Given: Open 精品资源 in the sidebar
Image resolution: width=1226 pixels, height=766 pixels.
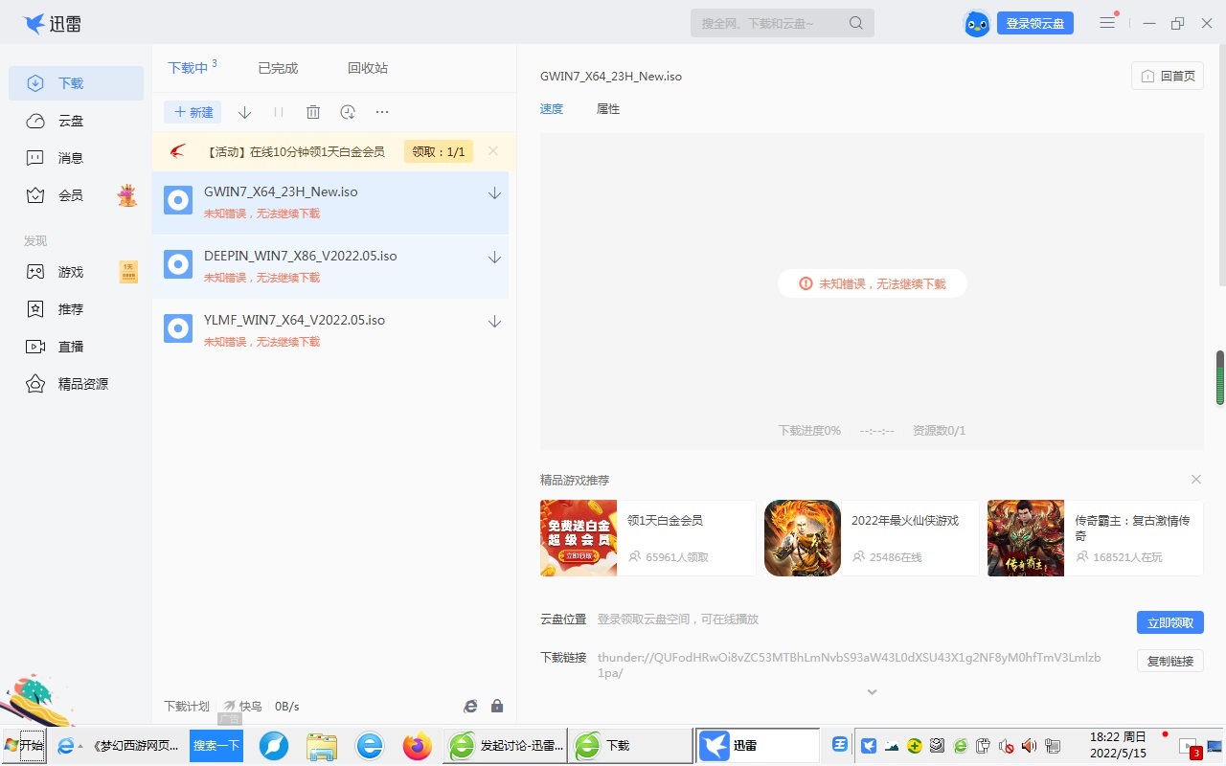Looking at the screenshot, I should tap(82, 383).
